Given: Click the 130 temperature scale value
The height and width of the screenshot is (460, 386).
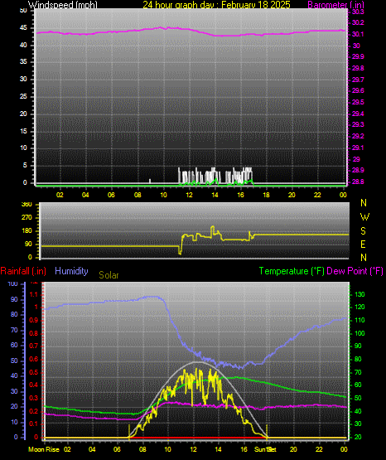Looking at the screenshot, I should 359,294.
